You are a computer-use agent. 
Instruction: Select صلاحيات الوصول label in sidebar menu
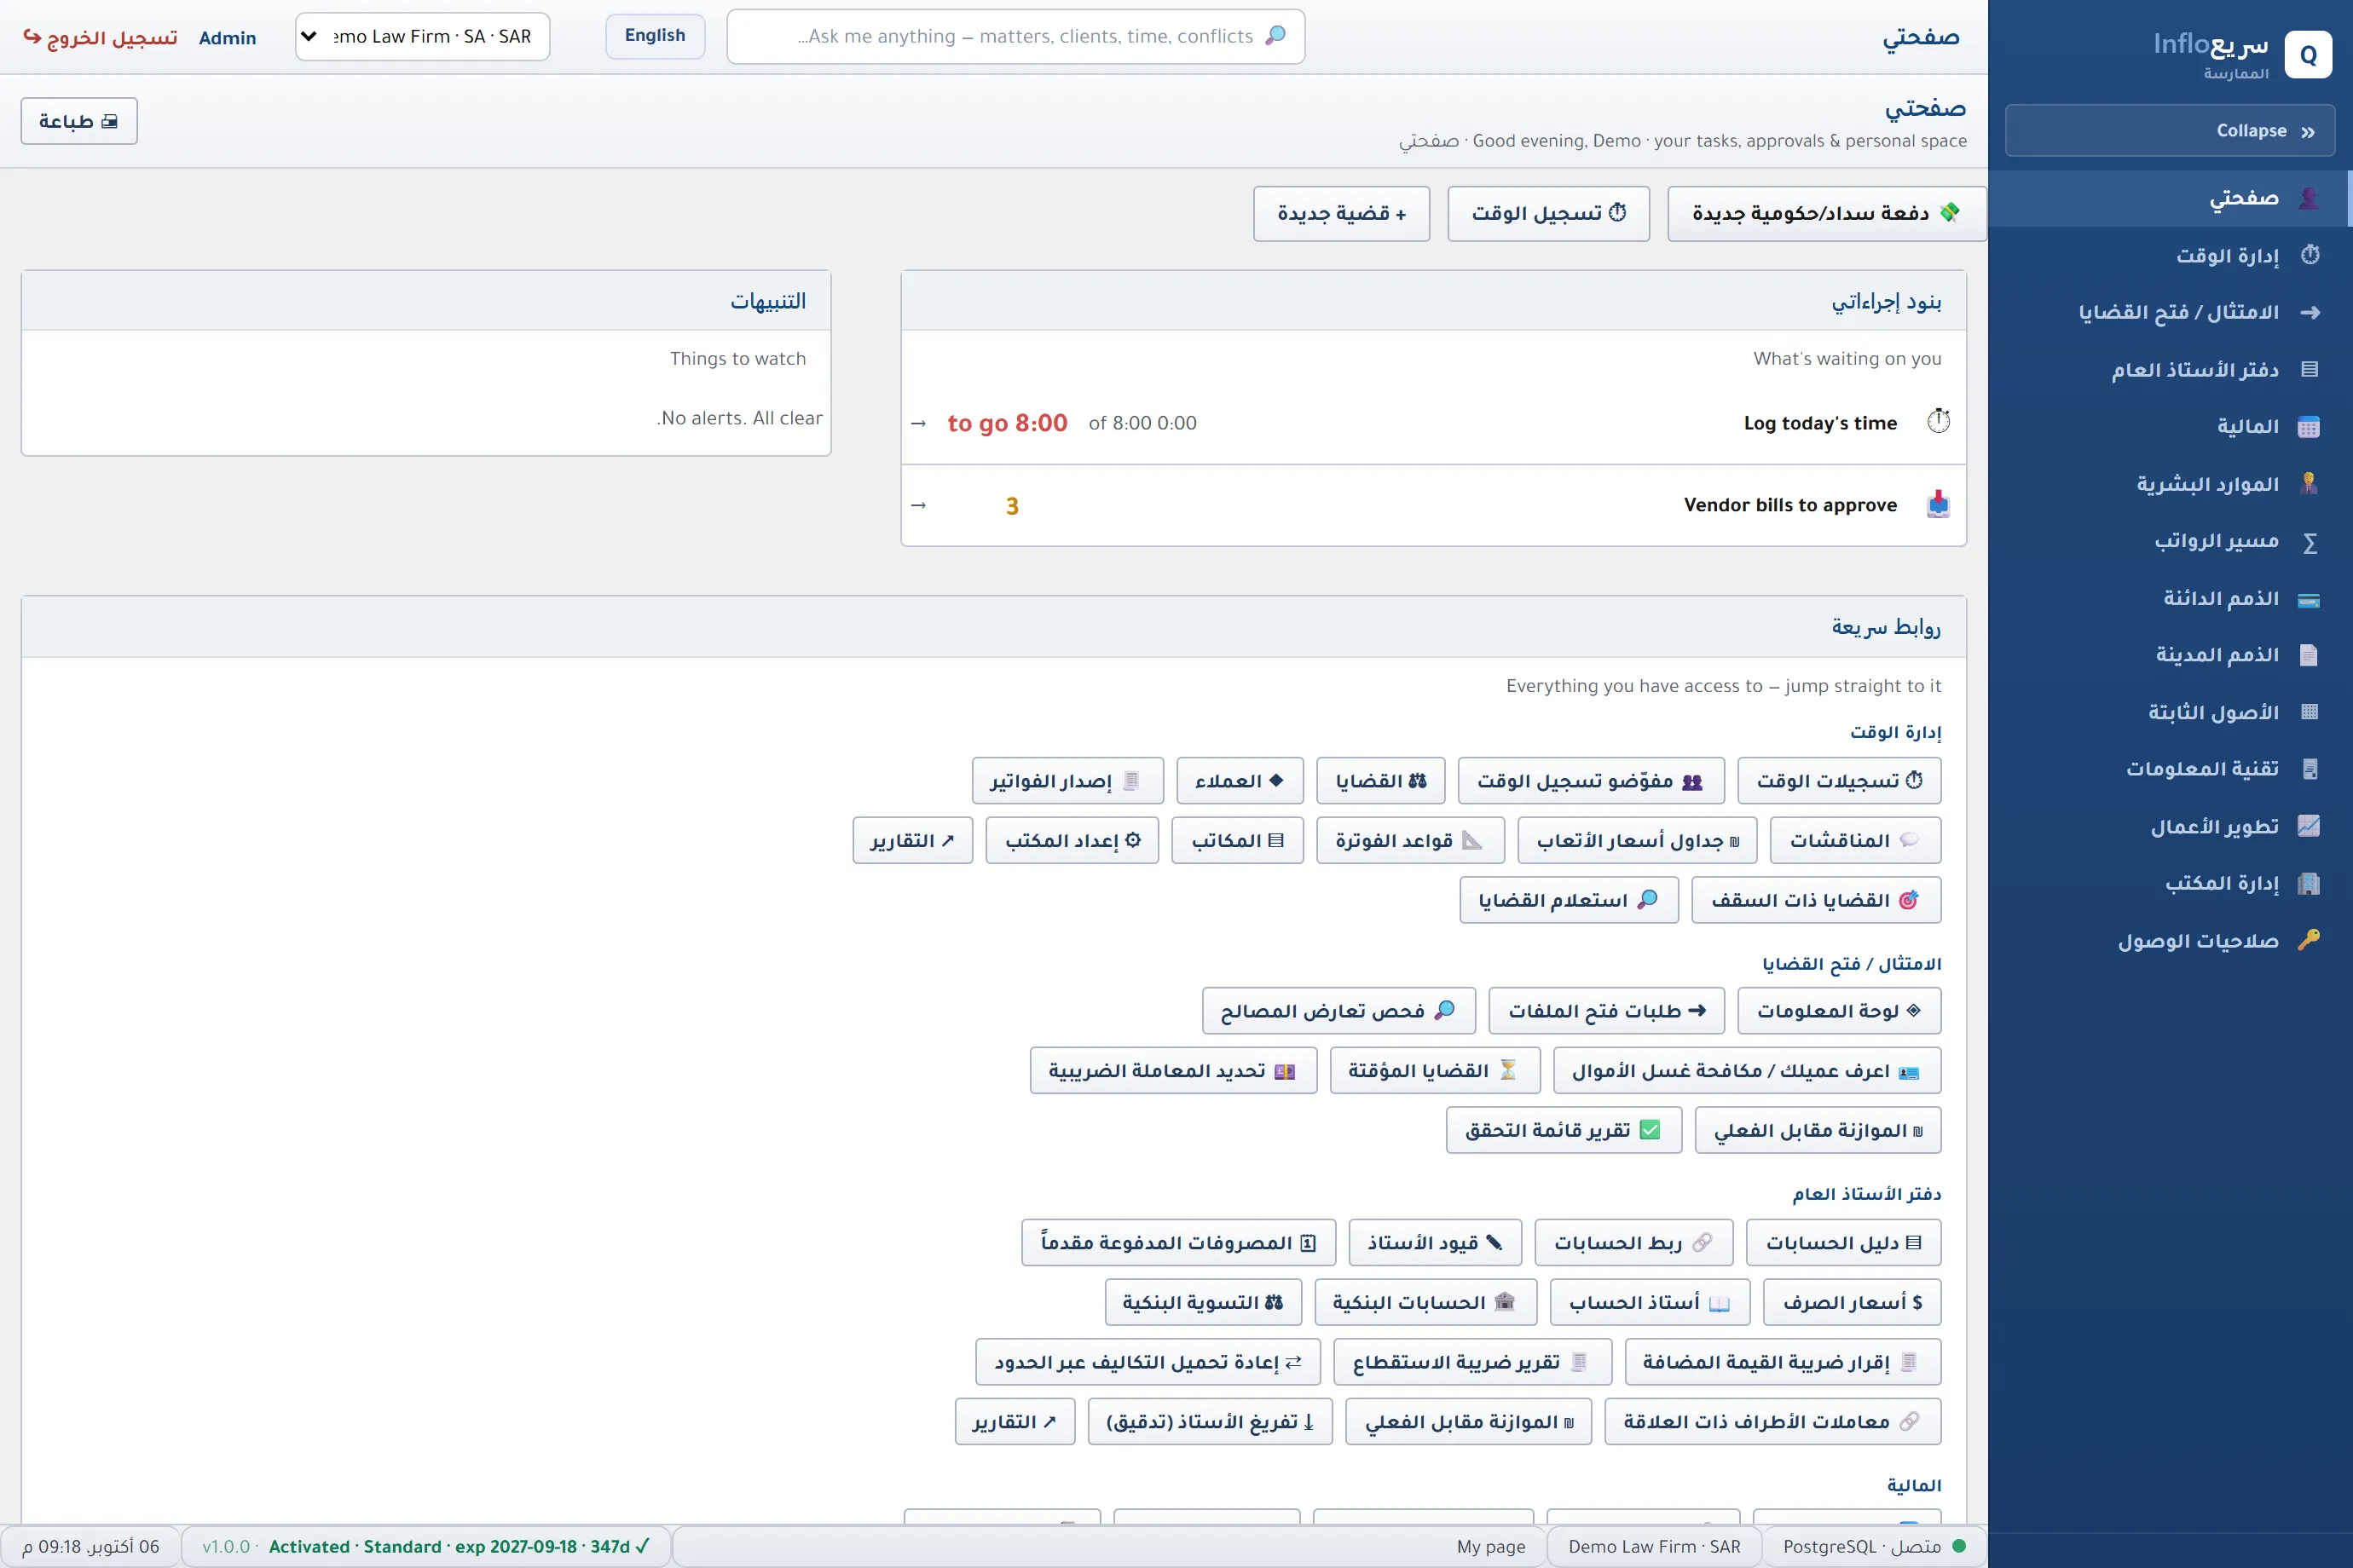click(2197, 941)
